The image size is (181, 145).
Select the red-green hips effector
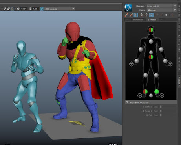151,57
